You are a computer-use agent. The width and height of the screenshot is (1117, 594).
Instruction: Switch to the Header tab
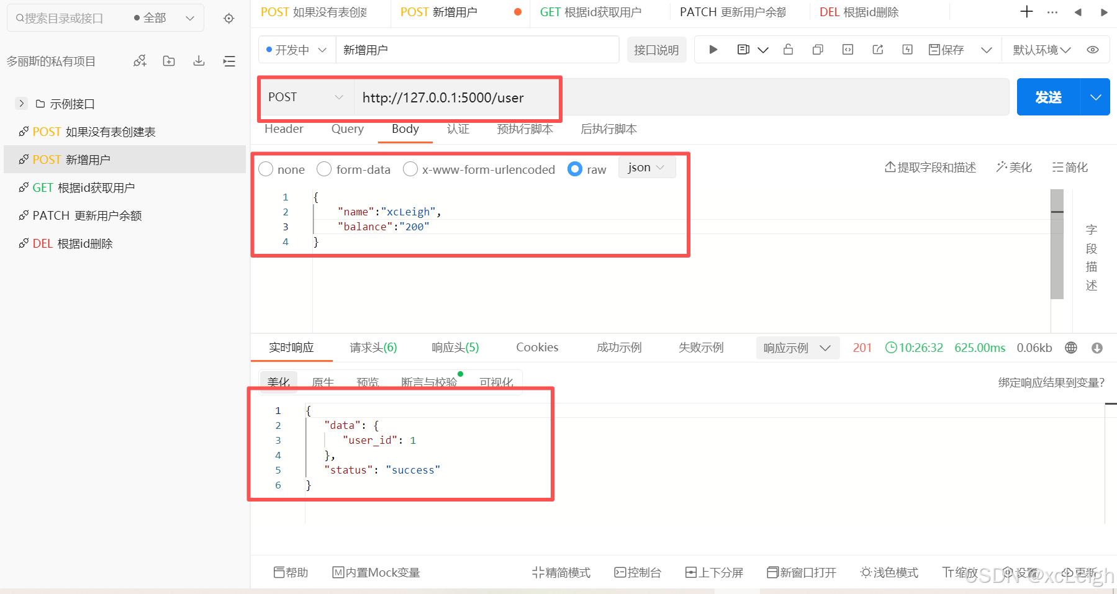[x=284, y=129]
